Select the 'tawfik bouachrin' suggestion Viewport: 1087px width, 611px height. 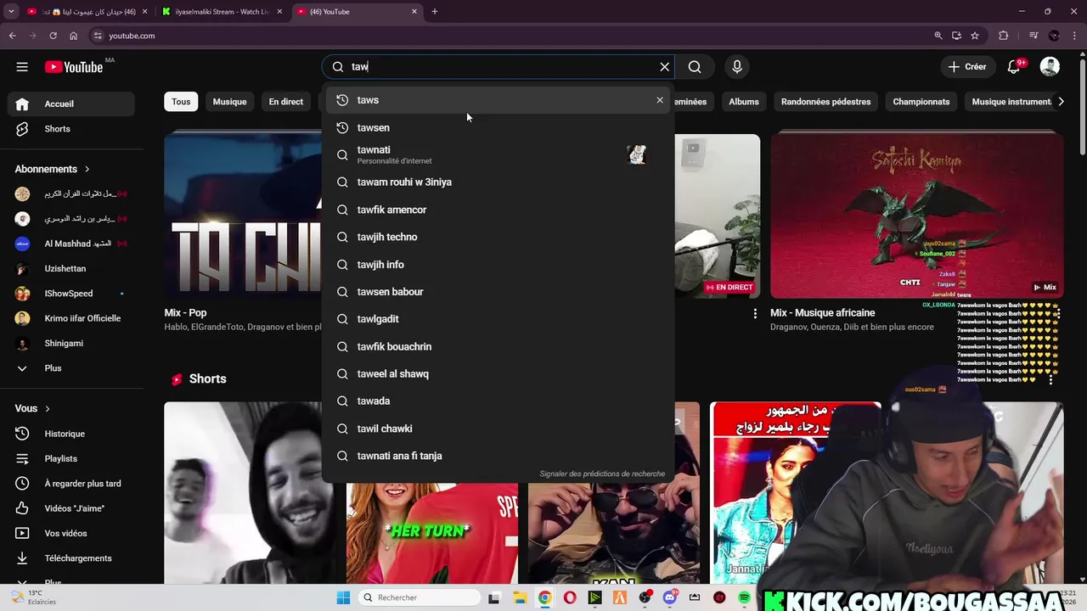click(x=498, y=346)
